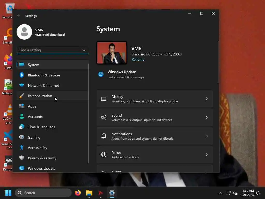Click the Notifications bell icon in list
Image resolution: width=265 pixels, height=199 pixels.
104,136
